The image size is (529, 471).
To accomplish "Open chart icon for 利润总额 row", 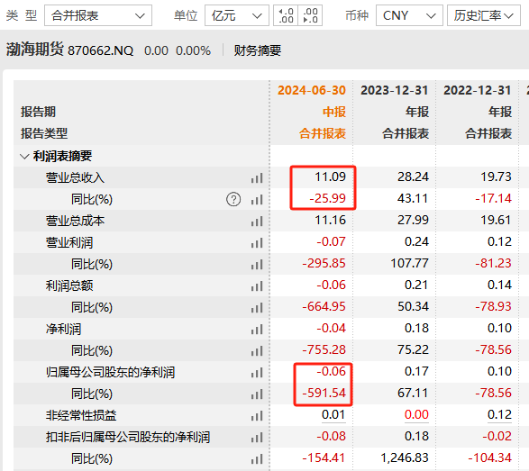I will point(257,285).
